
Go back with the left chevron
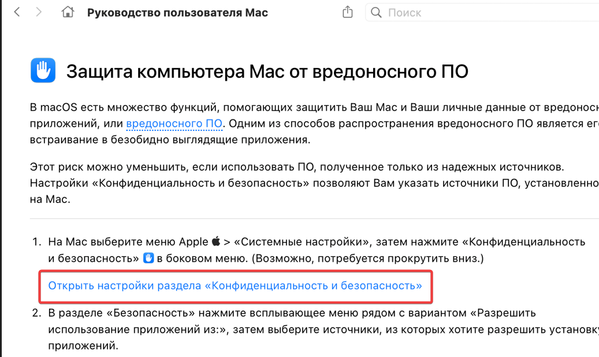click(x=17, y=12)
